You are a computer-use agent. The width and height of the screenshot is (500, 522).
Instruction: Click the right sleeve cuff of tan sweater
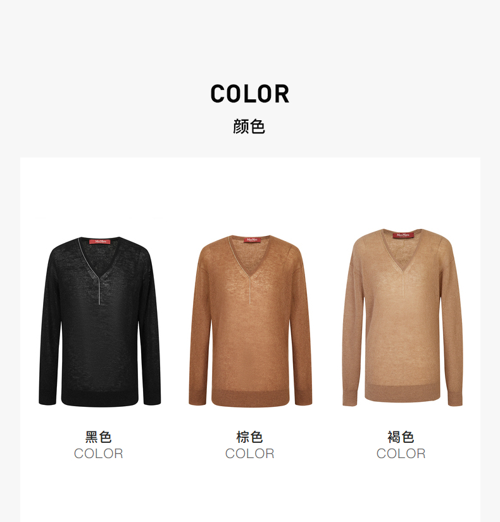(x=454, y=399)
